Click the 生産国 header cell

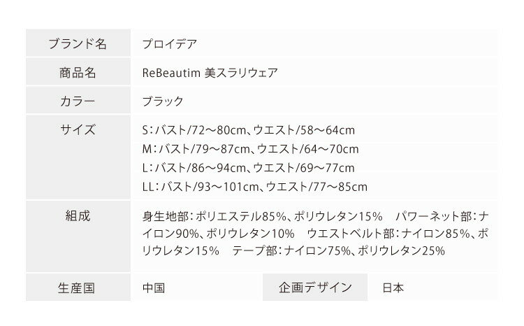(78, 288)
